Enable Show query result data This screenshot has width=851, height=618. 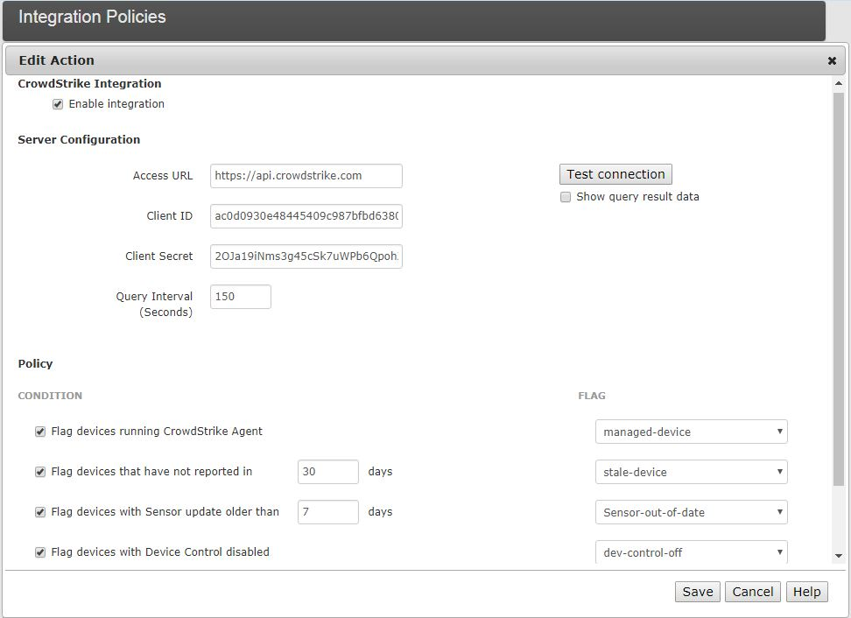click(x=566, y=197)
